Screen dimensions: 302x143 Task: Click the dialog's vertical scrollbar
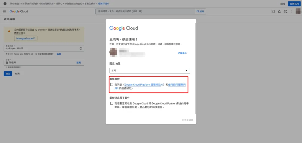click(196, 69)
